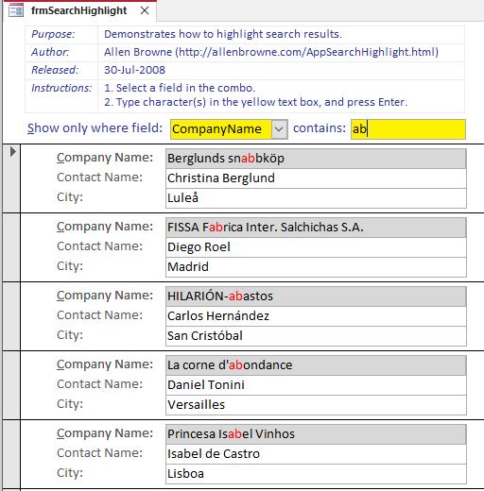Image resolution: width=484 pixels, height=491 pixels.
Task: Select record selector for Princesa Isabel Vinhos row
Action: coord(11,454)
